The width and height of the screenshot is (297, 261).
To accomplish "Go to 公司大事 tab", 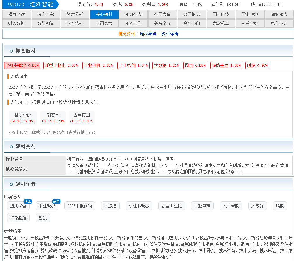I will click(162, 15).
